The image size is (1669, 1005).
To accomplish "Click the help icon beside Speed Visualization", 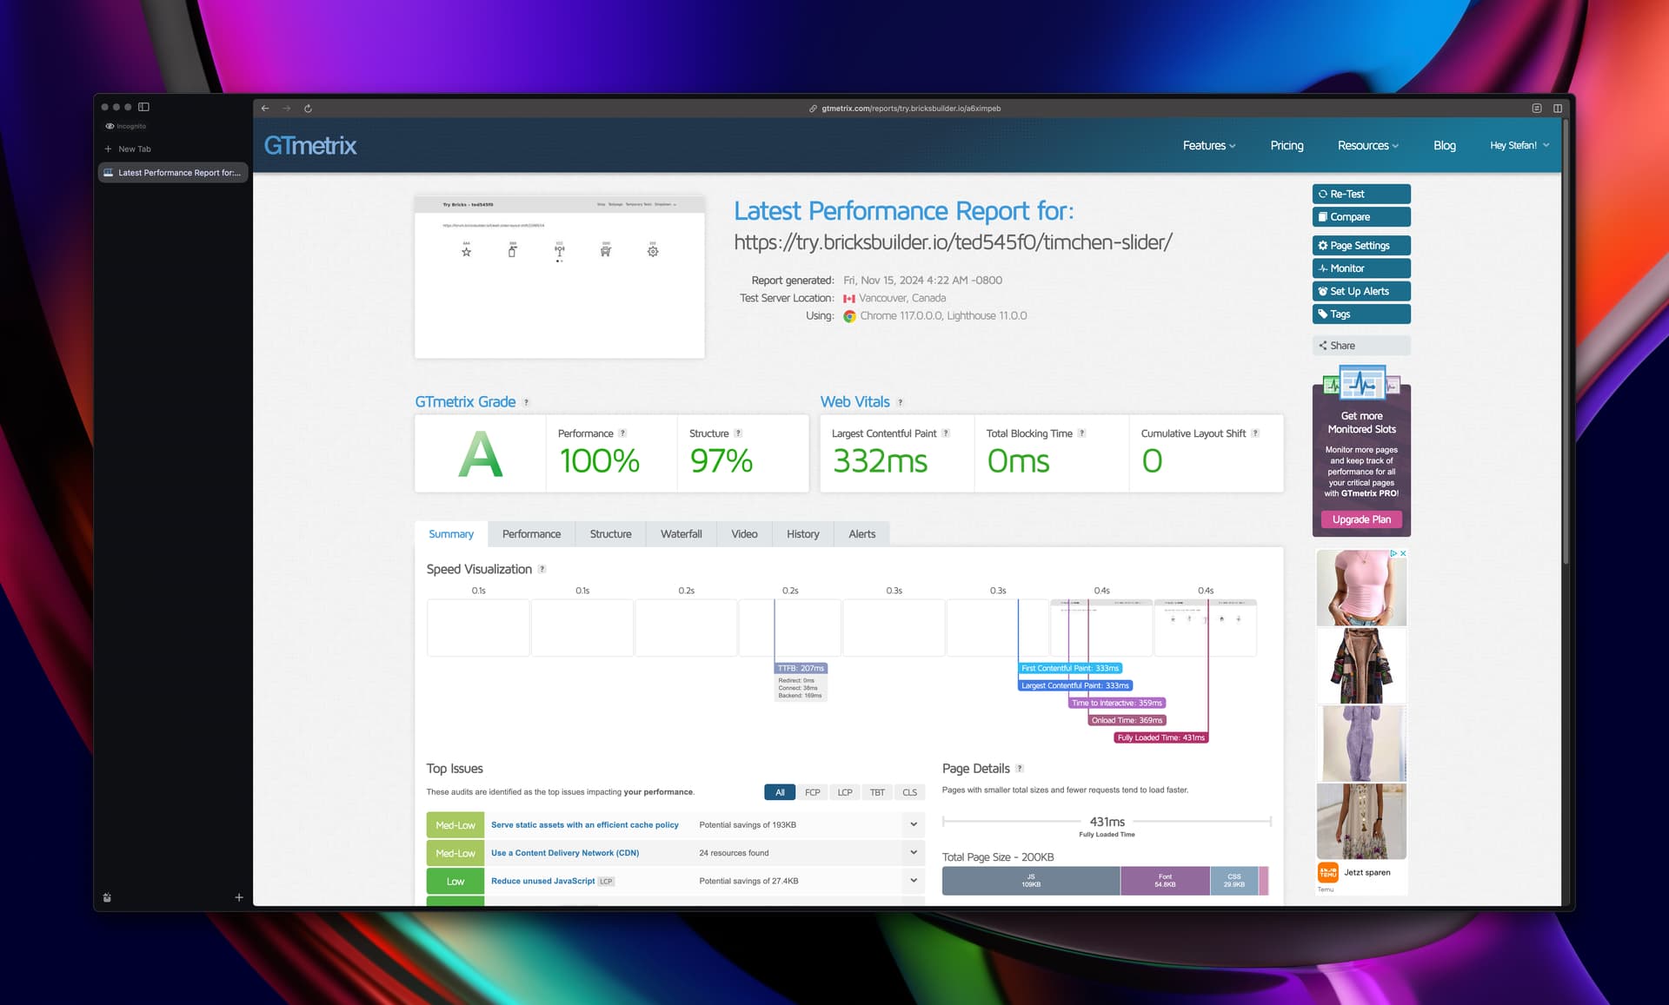I will click(542, 570).
